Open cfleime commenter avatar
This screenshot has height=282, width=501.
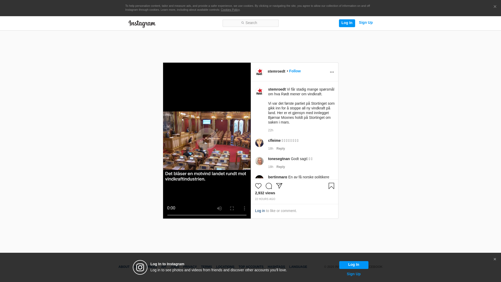(x=259, y=143)
